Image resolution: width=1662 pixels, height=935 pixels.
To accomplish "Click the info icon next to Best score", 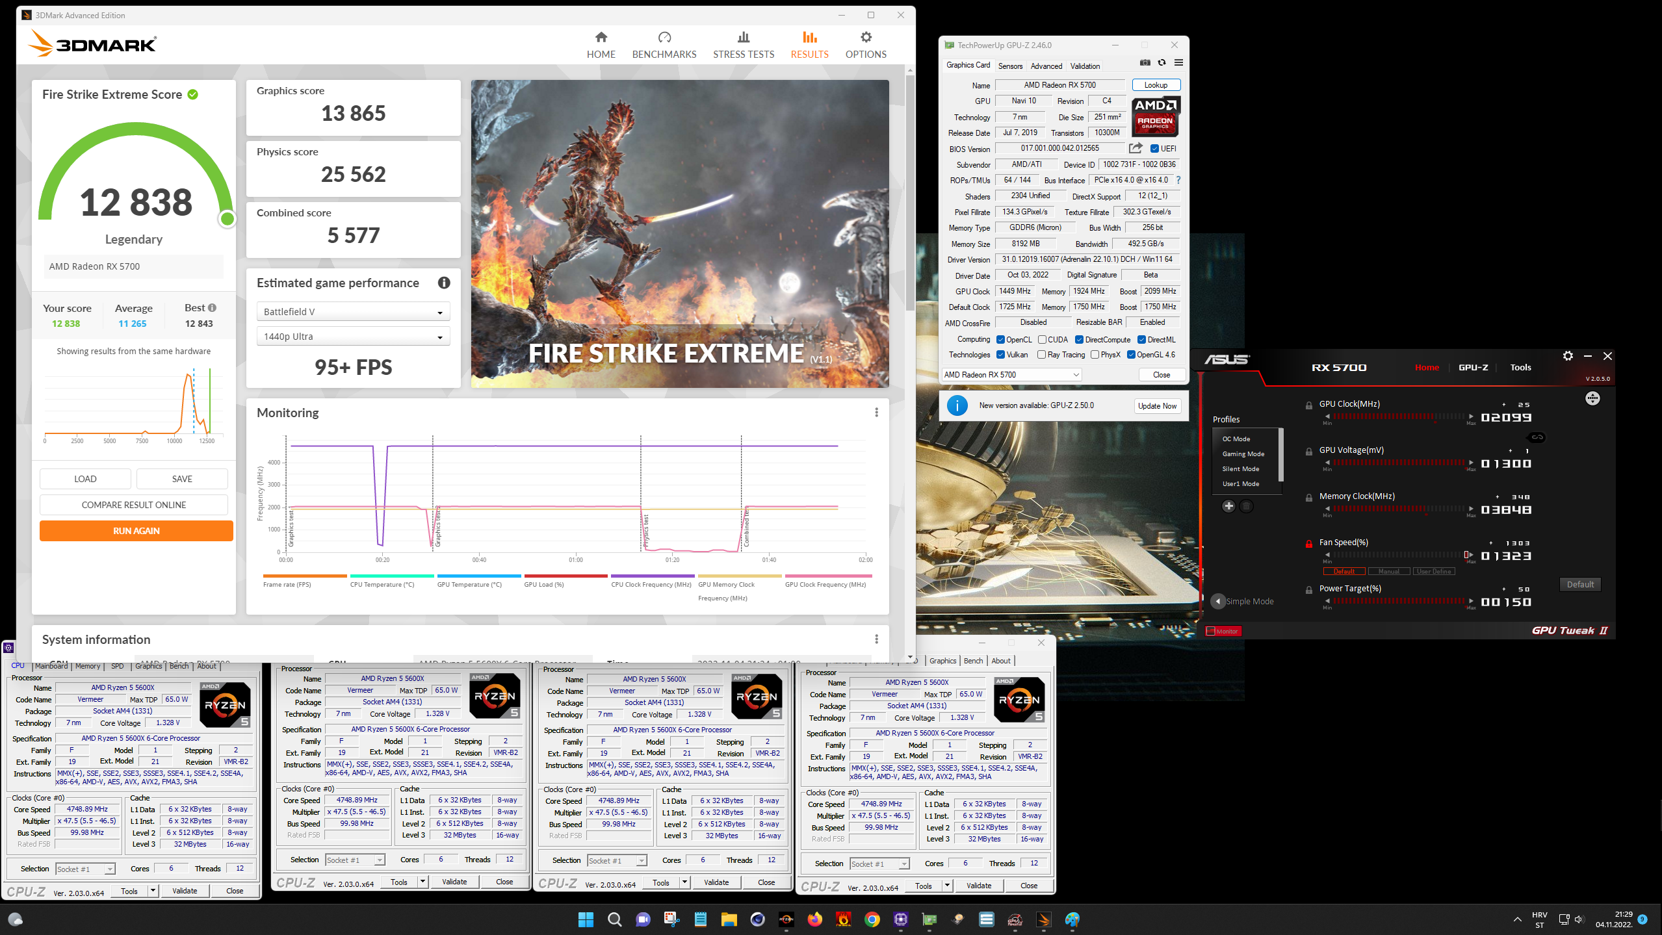I will (212, 308).
